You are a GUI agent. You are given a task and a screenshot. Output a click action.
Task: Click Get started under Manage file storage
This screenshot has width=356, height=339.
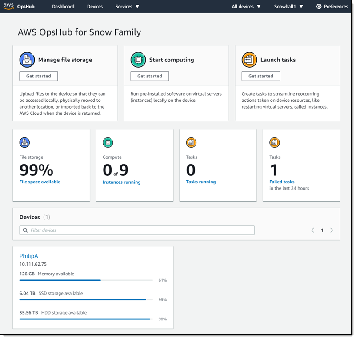pyautogui.click(x=38, y=76)
